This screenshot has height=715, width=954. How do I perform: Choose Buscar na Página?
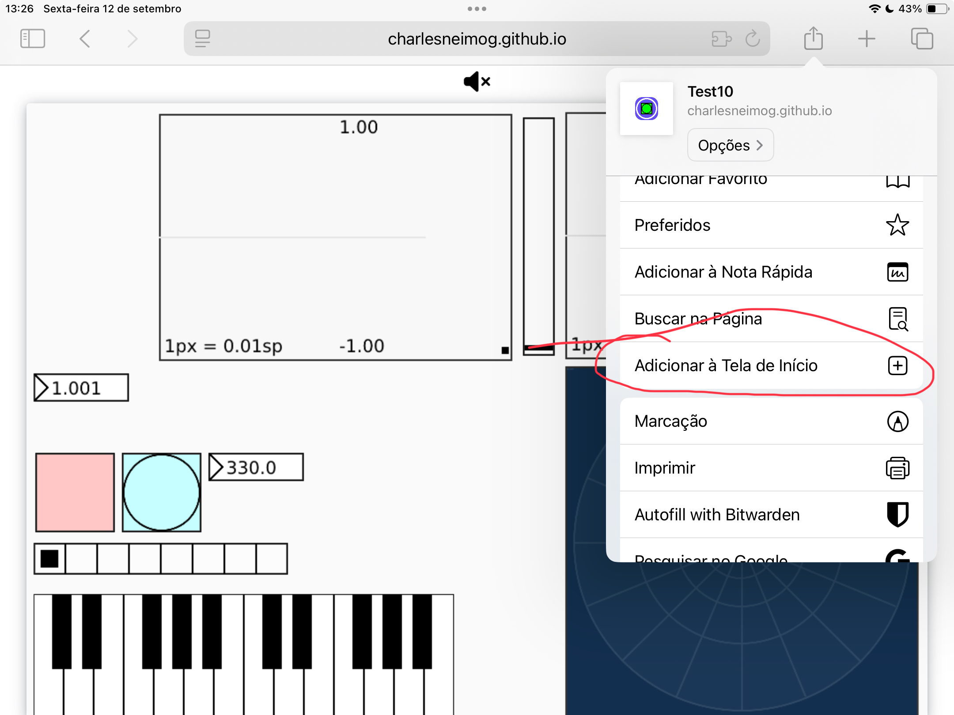pyautogui.click(x=772, y=319)
